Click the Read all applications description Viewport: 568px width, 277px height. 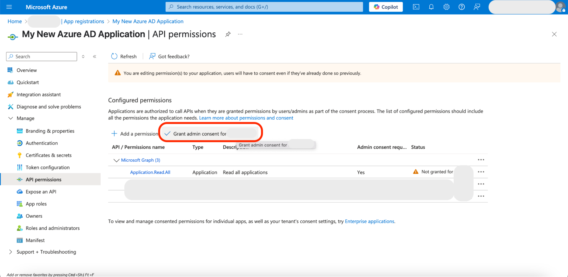tap(245, 172)
